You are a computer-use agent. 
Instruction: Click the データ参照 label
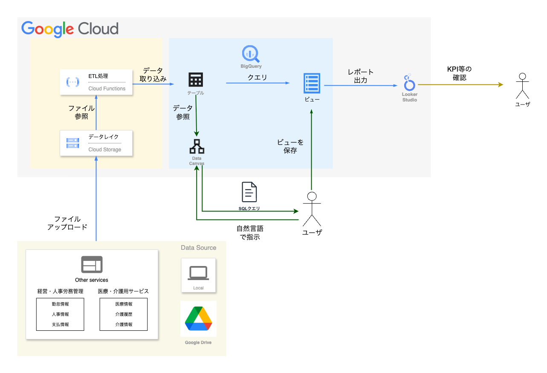183,113
